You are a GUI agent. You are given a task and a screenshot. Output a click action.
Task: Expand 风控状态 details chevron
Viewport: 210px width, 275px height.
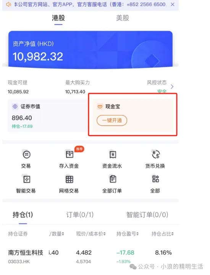[x=172, y=87]
